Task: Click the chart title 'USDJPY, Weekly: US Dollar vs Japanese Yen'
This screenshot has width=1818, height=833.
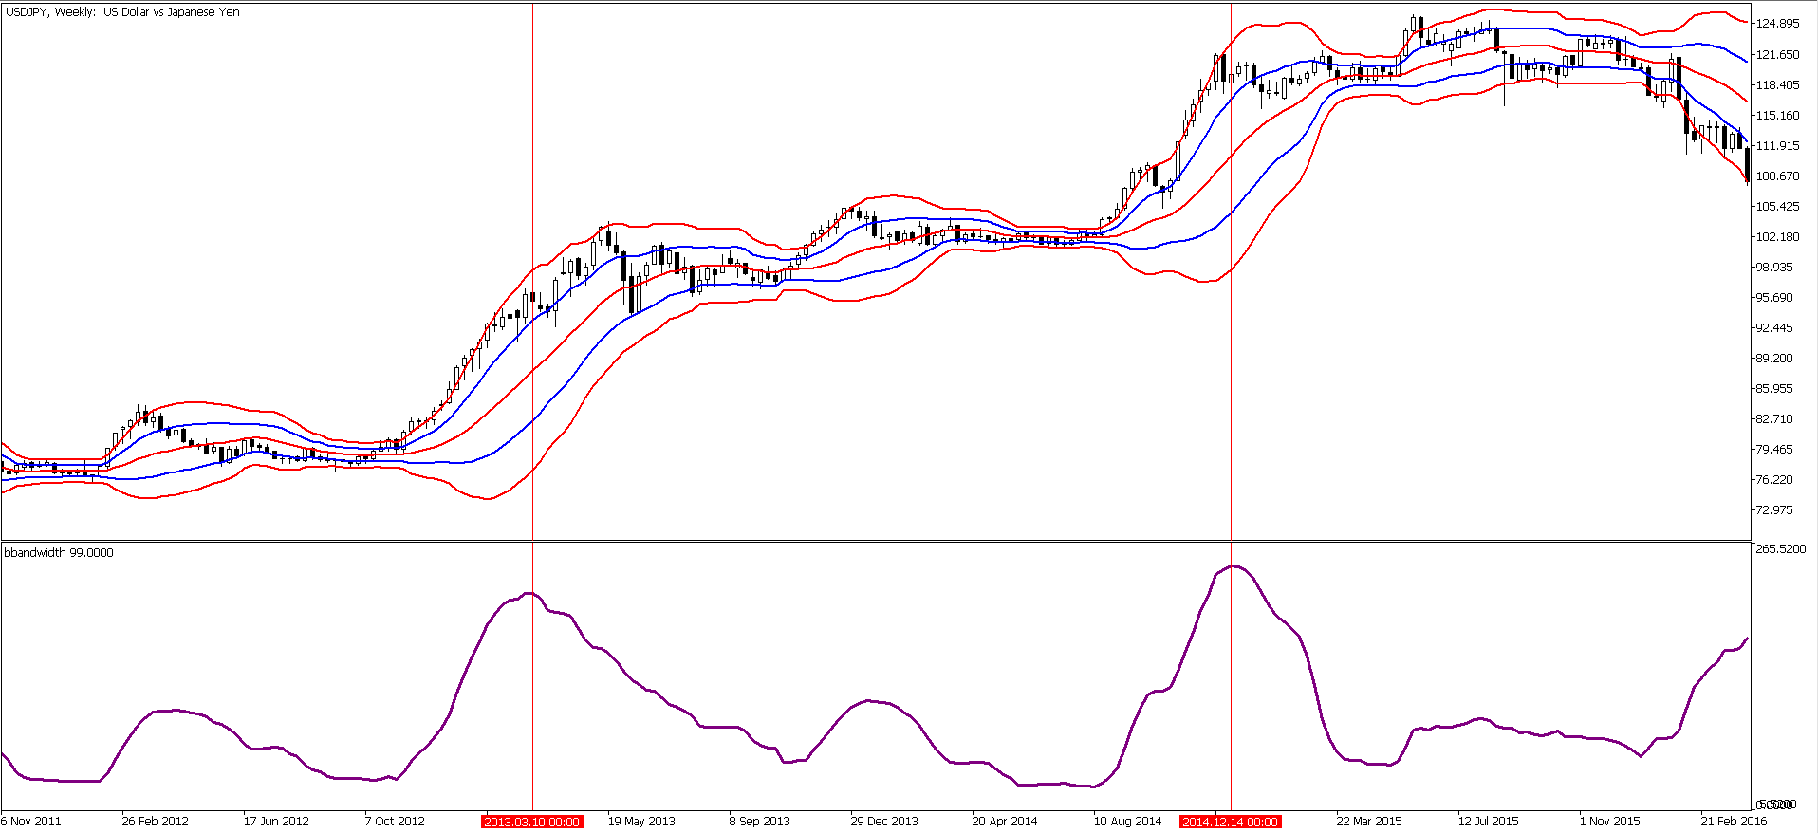Action: point(123,12)
